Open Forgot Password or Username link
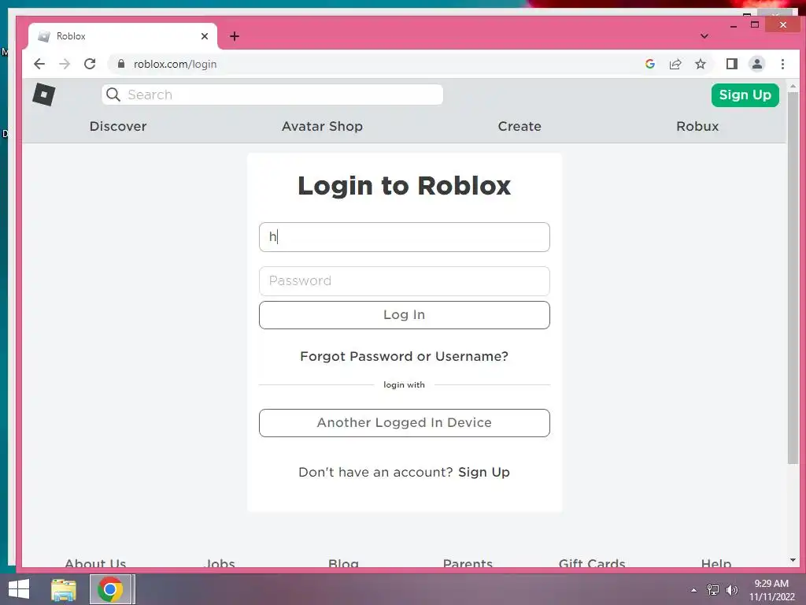This screenshot has height=605, width=806. [x=404, y=356]
